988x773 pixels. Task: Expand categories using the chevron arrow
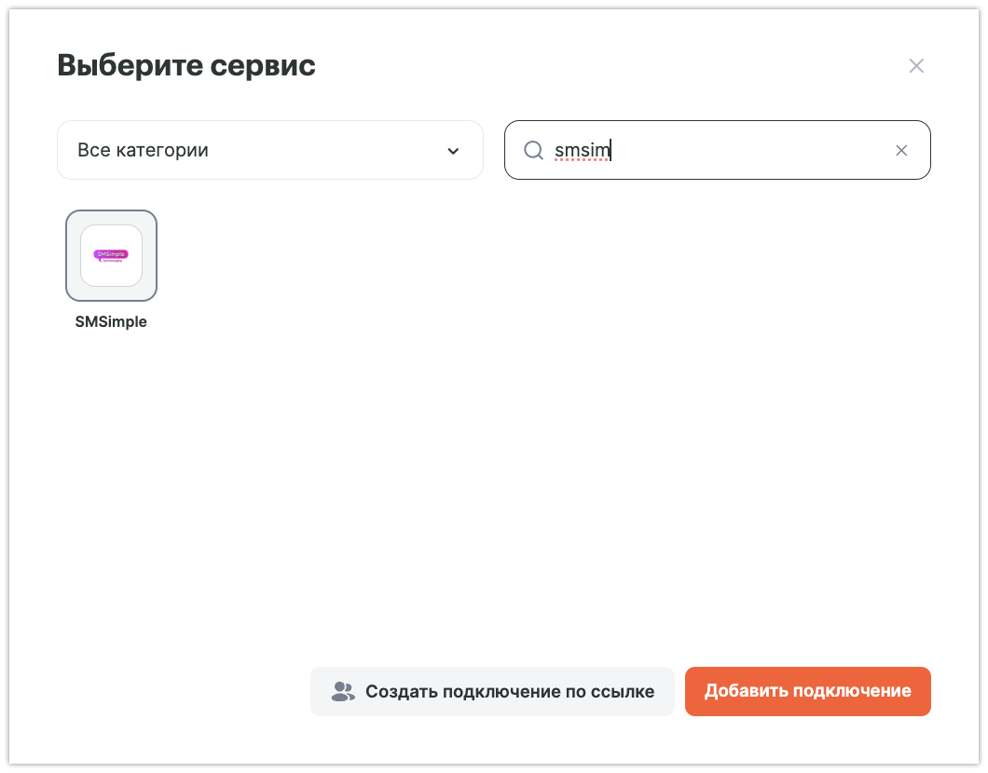coord(453,151)
